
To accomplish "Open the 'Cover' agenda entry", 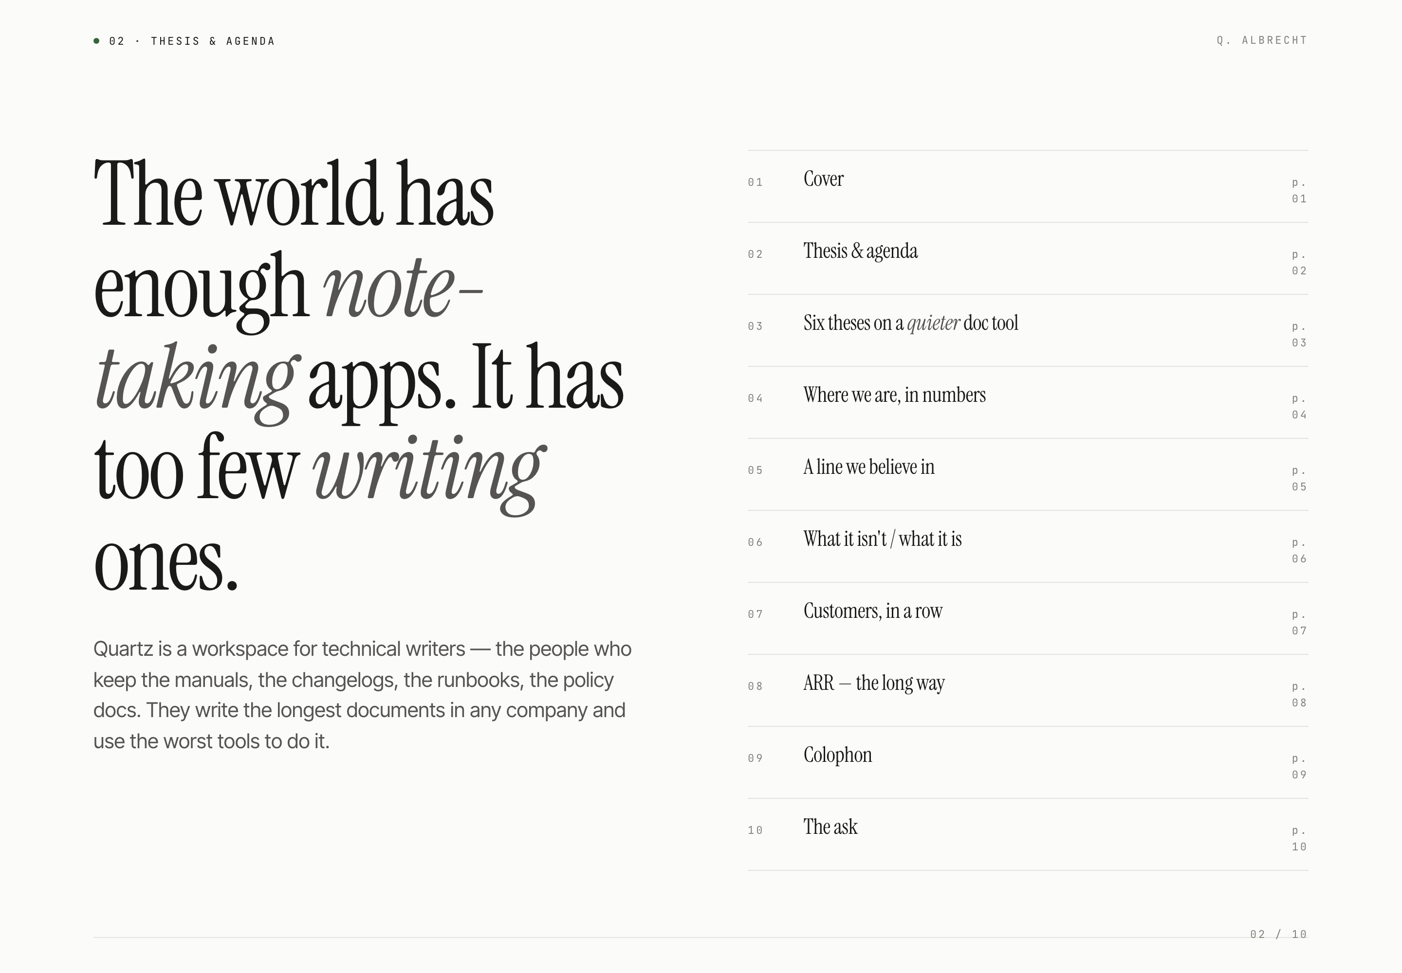I will pyautogui.click(x=823, y=179).
